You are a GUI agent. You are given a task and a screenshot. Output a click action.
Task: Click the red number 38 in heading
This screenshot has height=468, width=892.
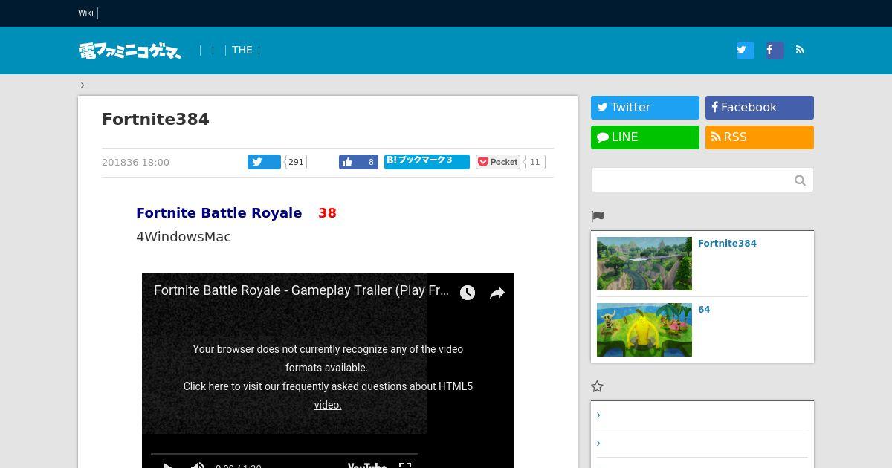coord(327,212)
